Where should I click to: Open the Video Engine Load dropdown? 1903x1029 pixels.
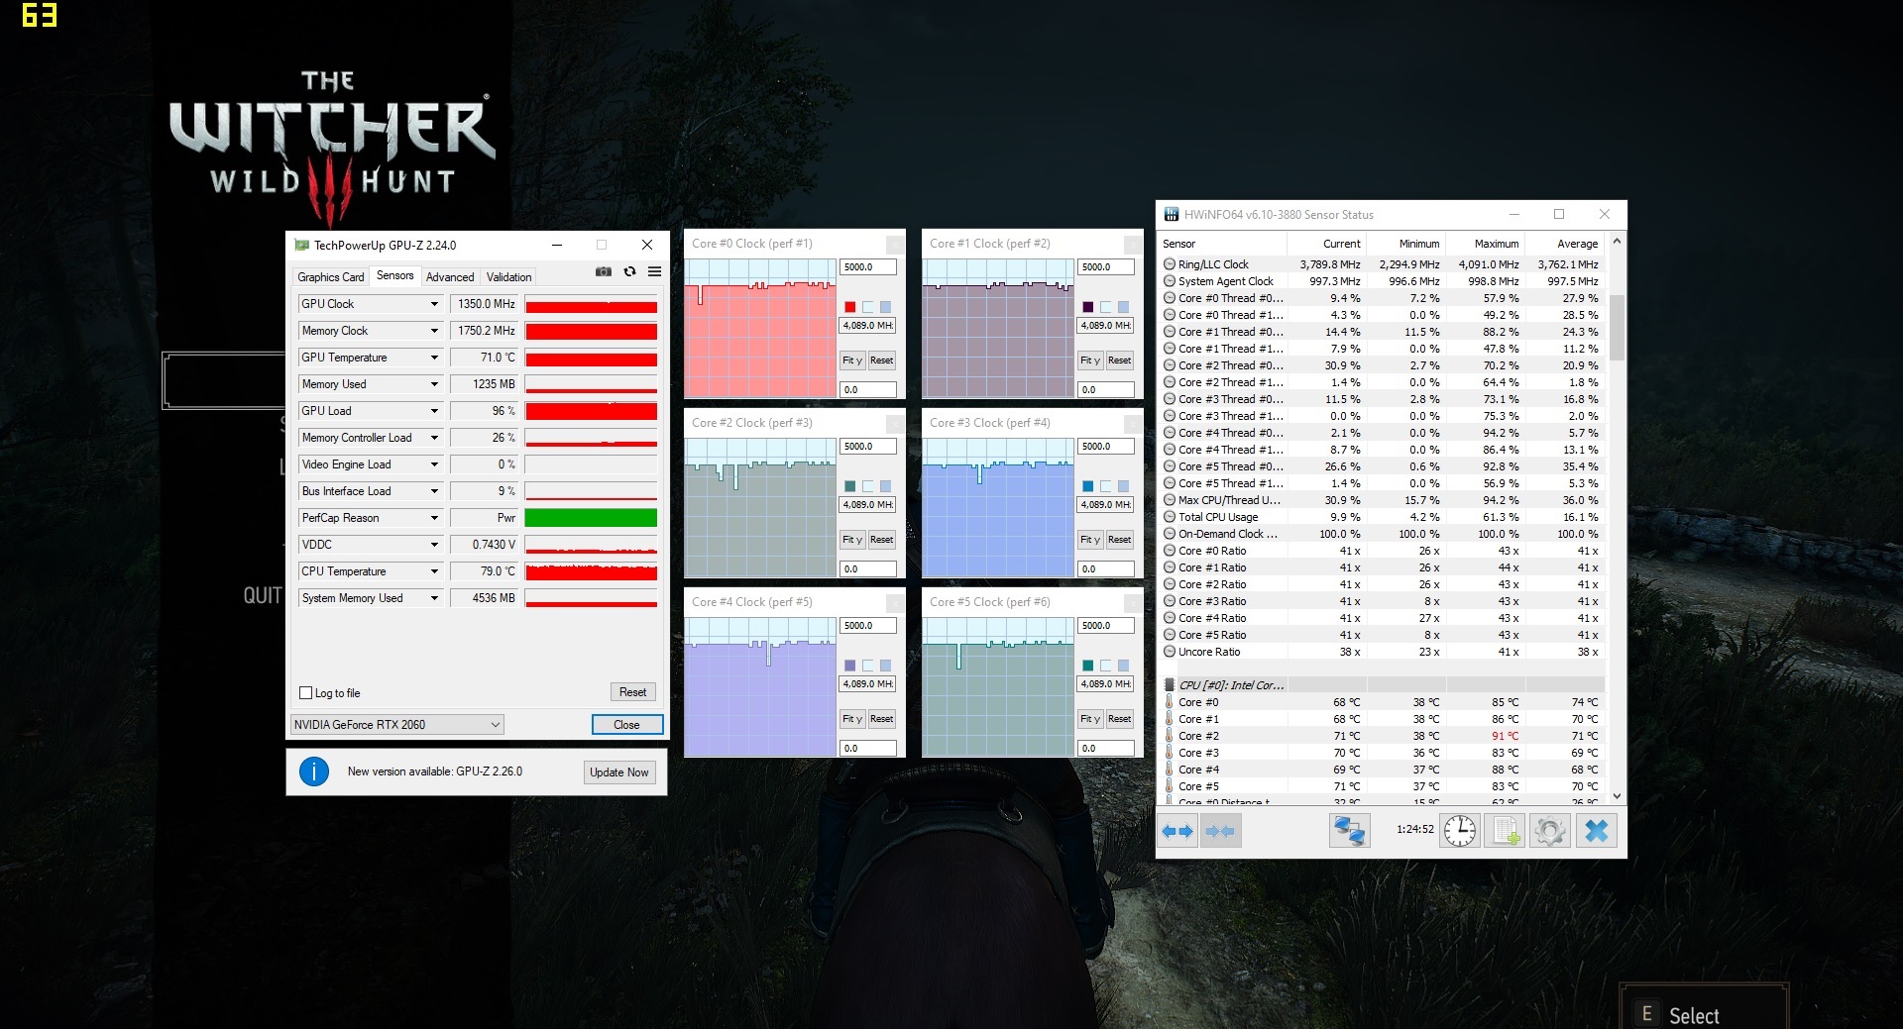[434, 464]
